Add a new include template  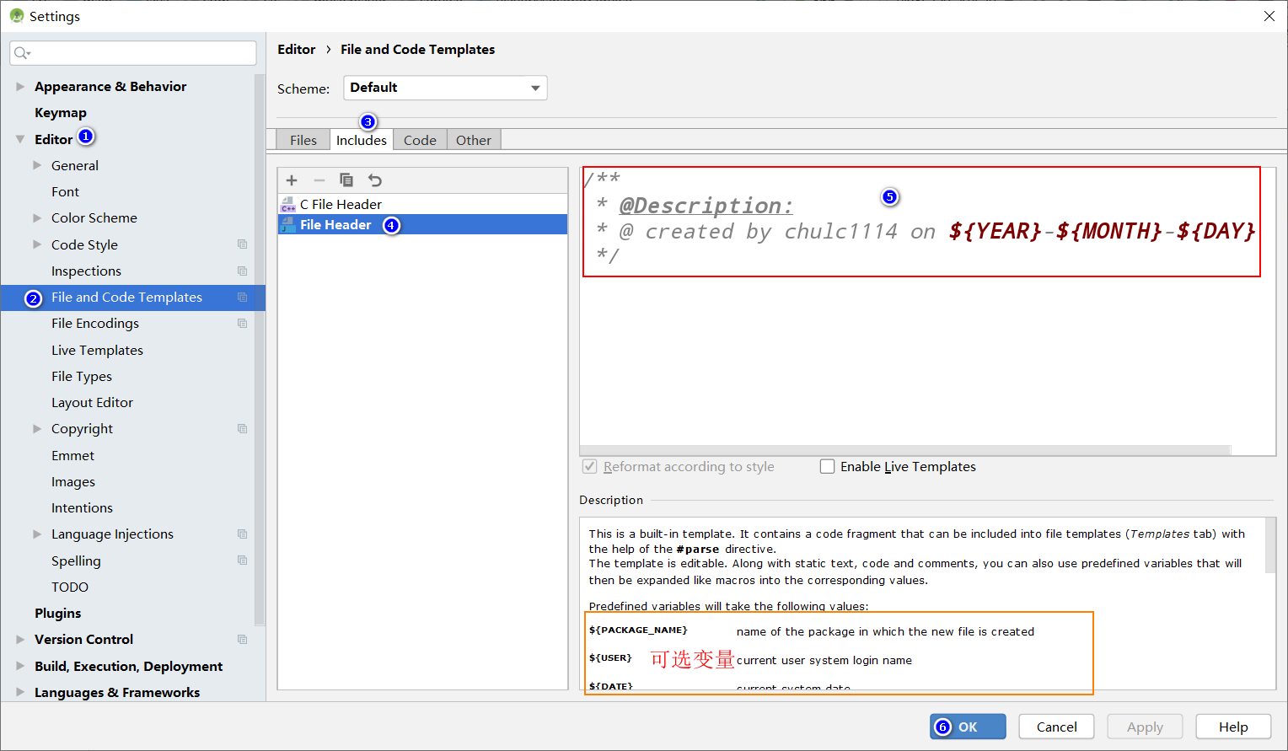coord(292,180)
